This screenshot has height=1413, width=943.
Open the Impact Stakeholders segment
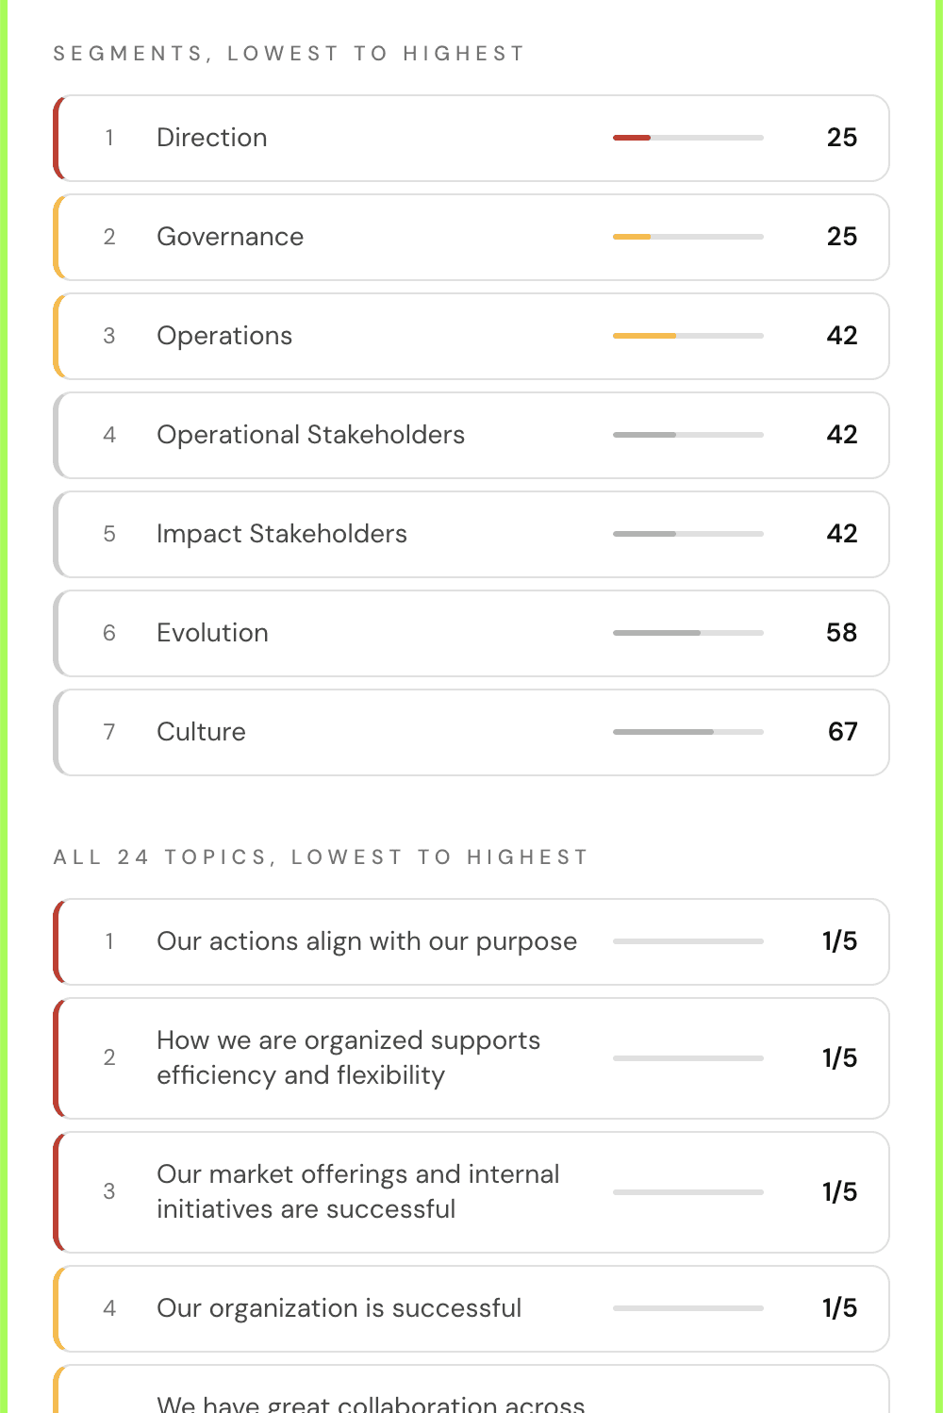(471, 534)
